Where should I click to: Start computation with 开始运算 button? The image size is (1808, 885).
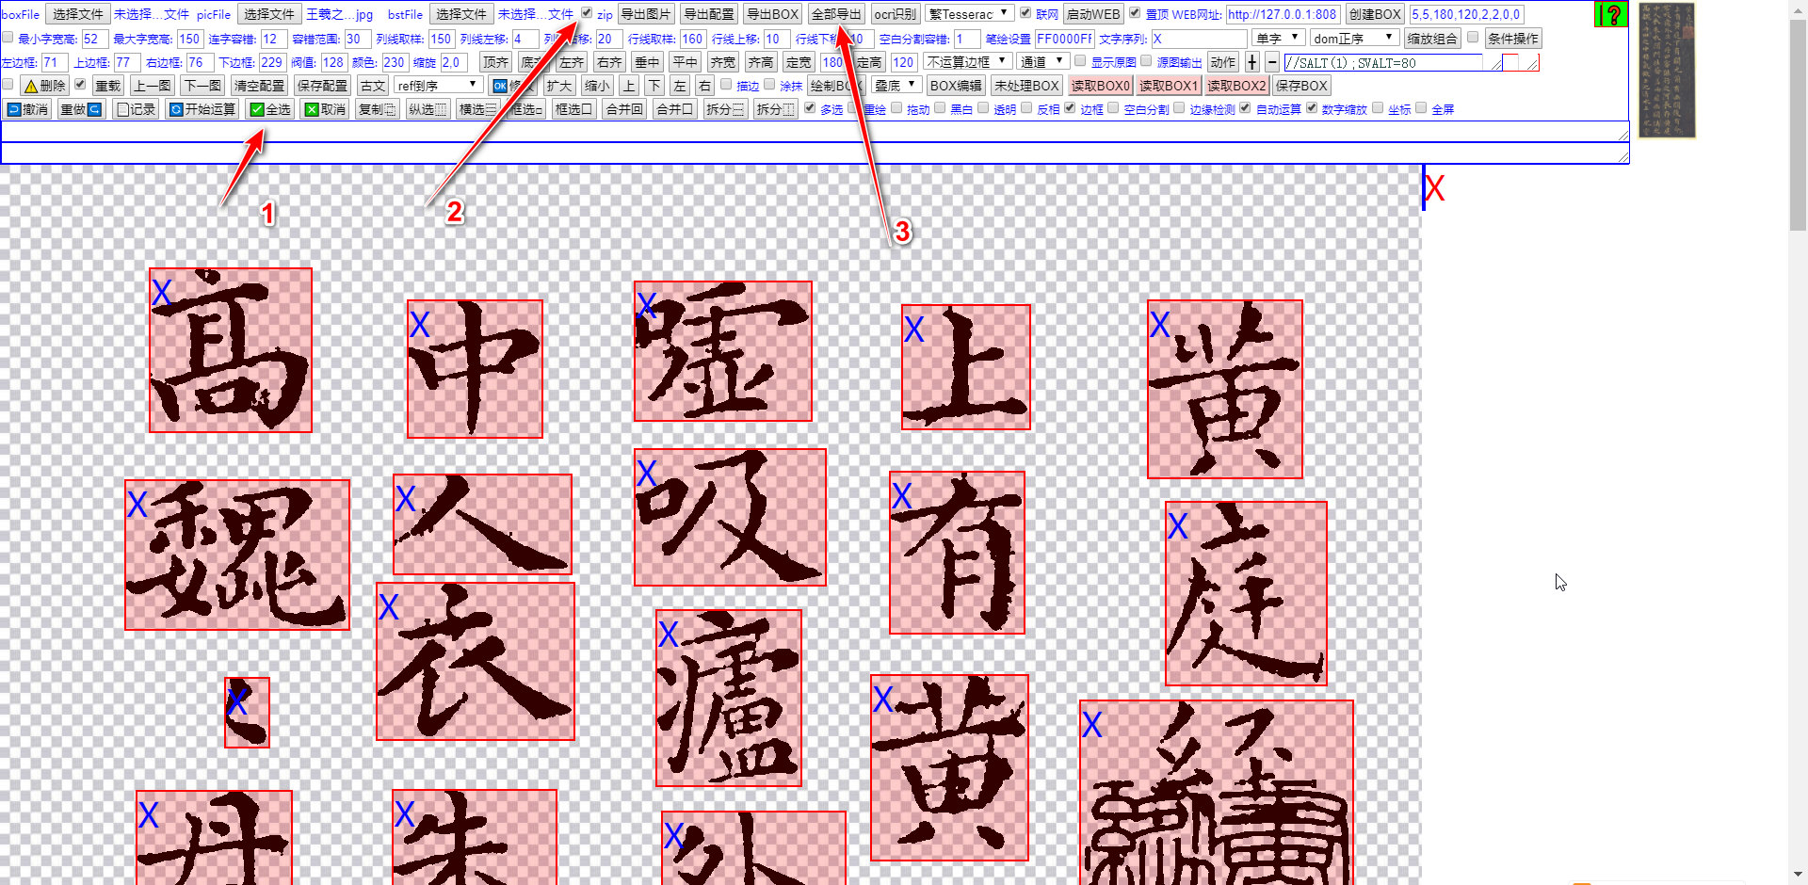(x=202, y=109)
